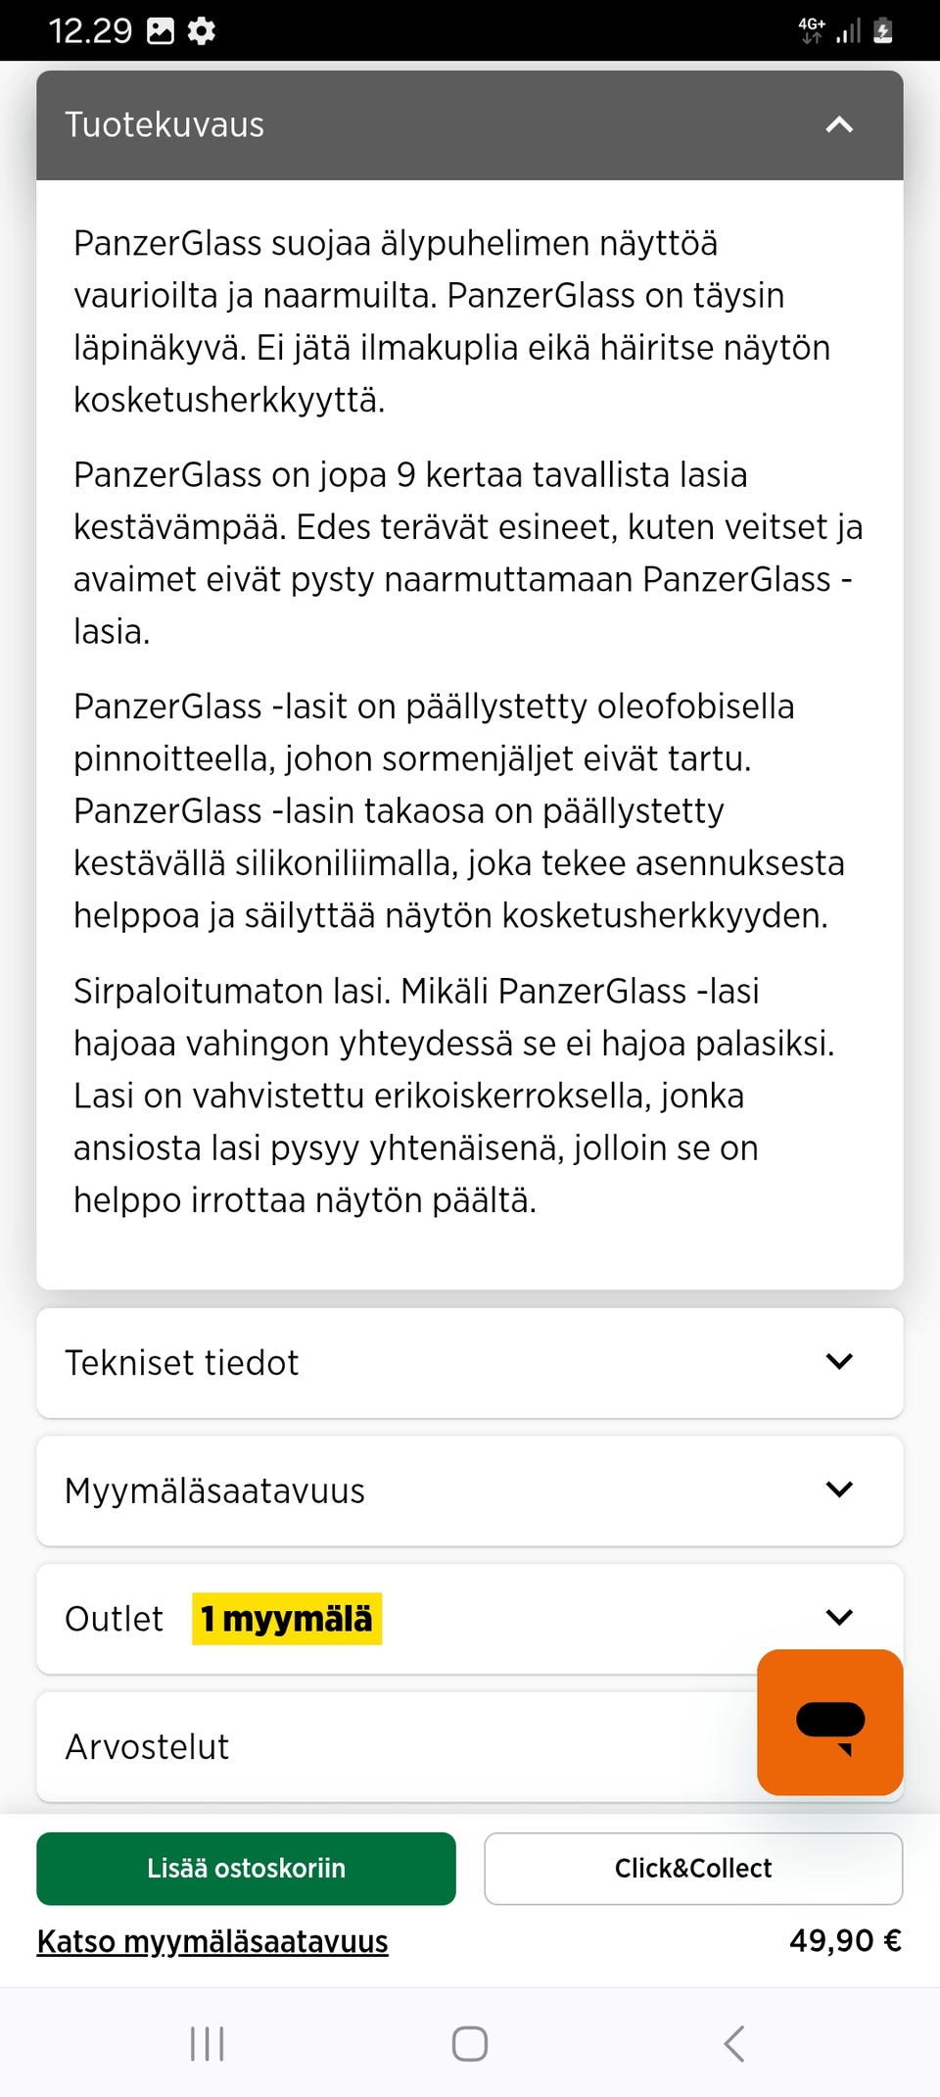The width and height of the screenshot is (940, 2097).
Task: Tap the battery indicator
Action: [x=880, y=30]
